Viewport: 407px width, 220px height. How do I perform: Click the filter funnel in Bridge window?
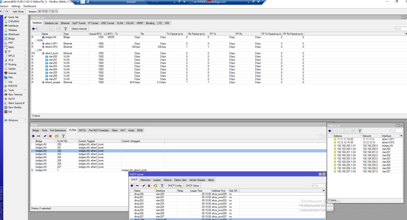pos(63,136)
